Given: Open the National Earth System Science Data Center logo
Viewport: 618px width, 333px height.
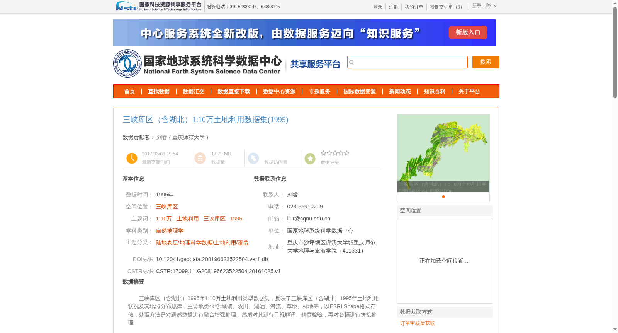Looking at the screenshot, I should (198, 63).
